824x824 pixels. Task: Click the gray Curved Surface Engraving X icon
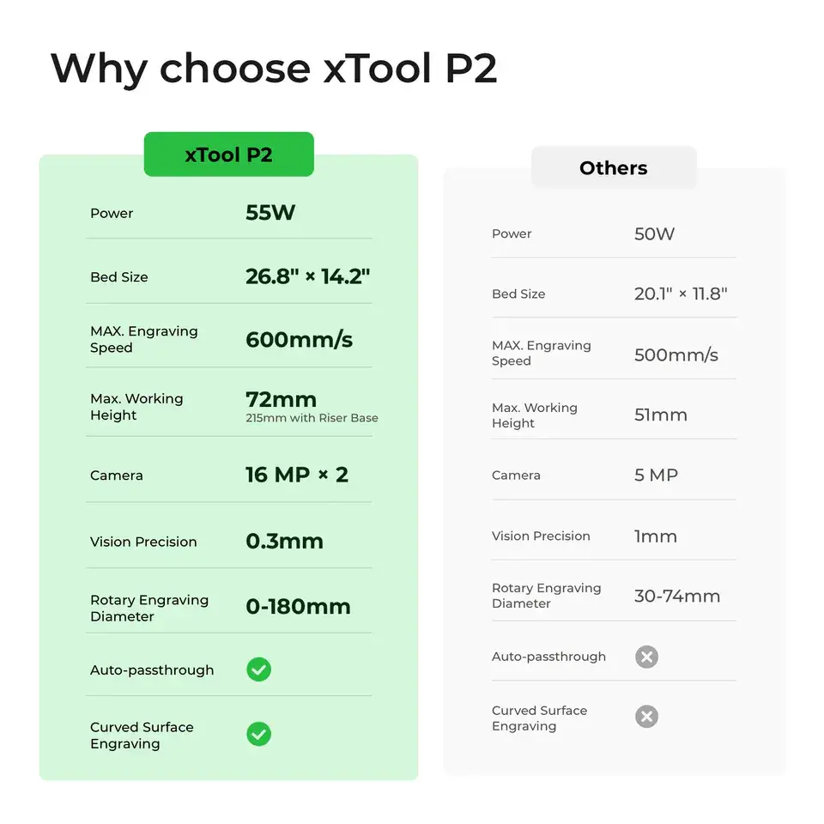[x=646, y=717]
